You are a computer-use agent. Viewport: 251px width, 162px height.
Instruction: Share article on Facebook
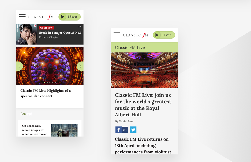pos(122,130)
